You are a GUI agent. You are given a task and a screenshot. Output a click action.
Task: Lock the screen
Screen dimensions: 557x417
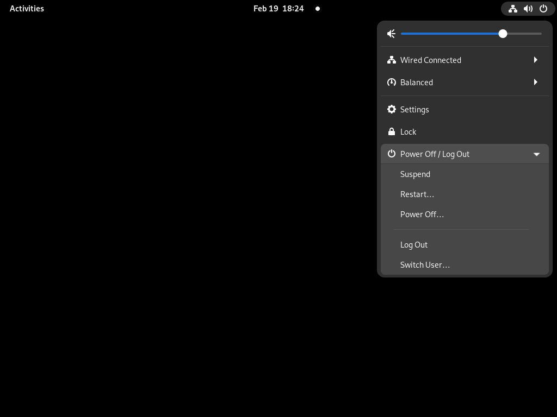coord(465,132)
